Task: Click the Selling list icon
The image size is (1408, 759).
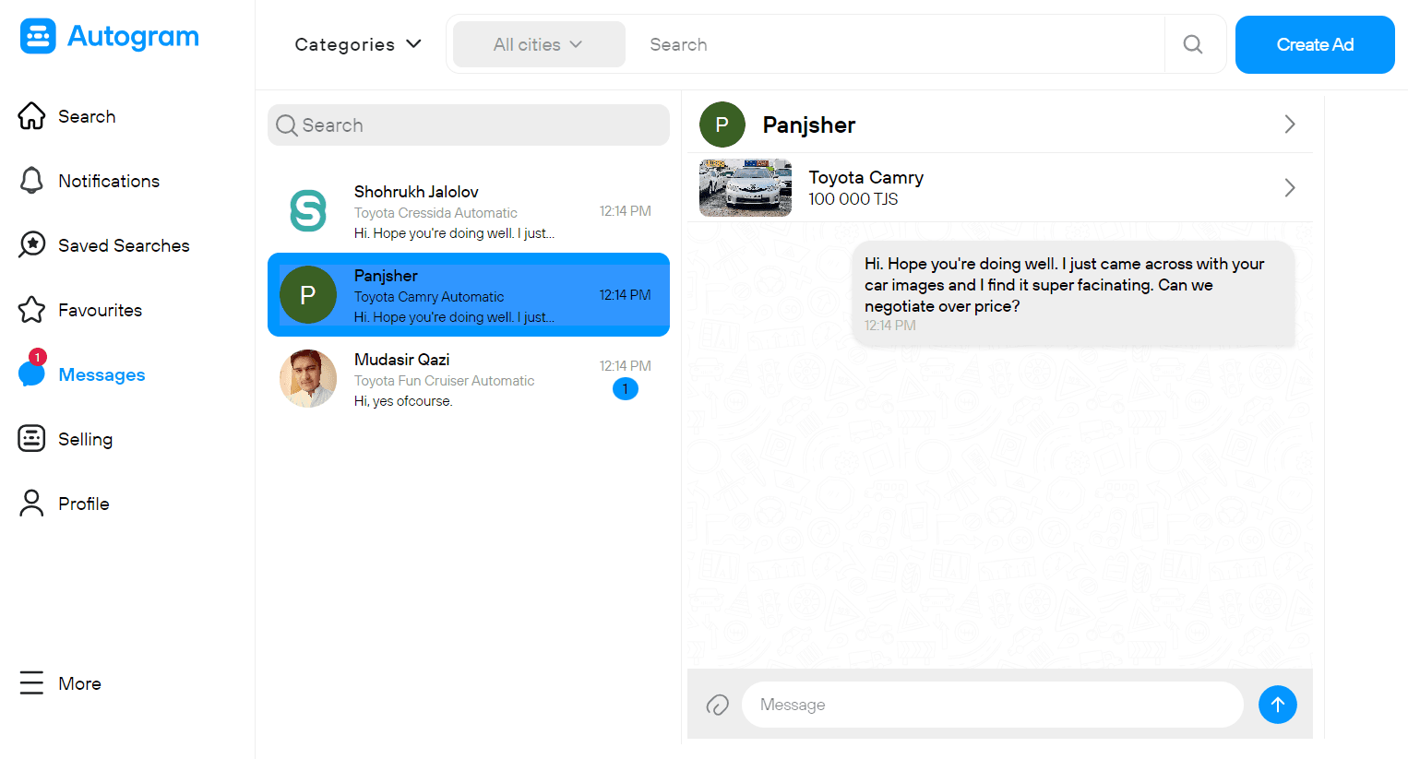Action: (x=31, y=439)
